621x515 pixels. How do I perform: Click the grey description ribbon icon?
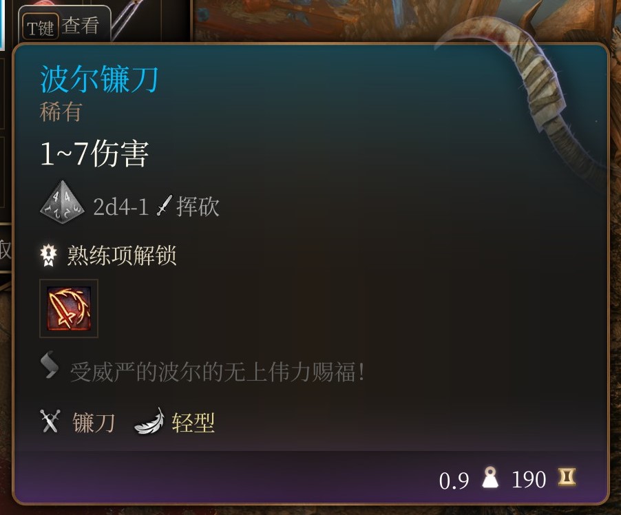tap(50, 365)
